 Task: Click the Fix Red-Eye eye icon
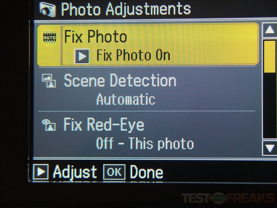point(49,125)
